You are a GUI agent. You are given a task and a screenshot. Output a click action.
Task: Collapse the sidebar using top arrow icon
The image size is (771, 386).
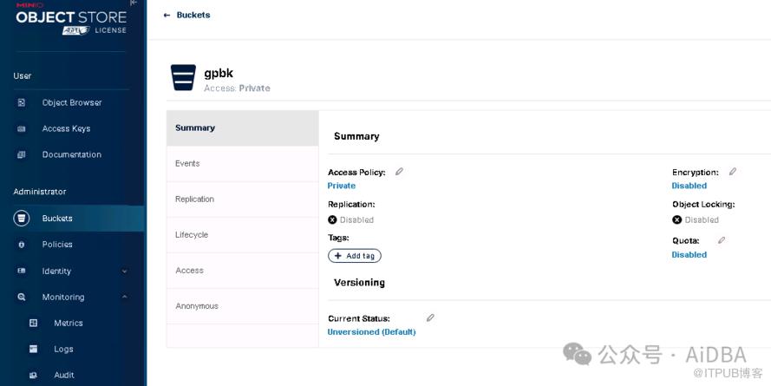pyautogui.click(x=134, y=3)
